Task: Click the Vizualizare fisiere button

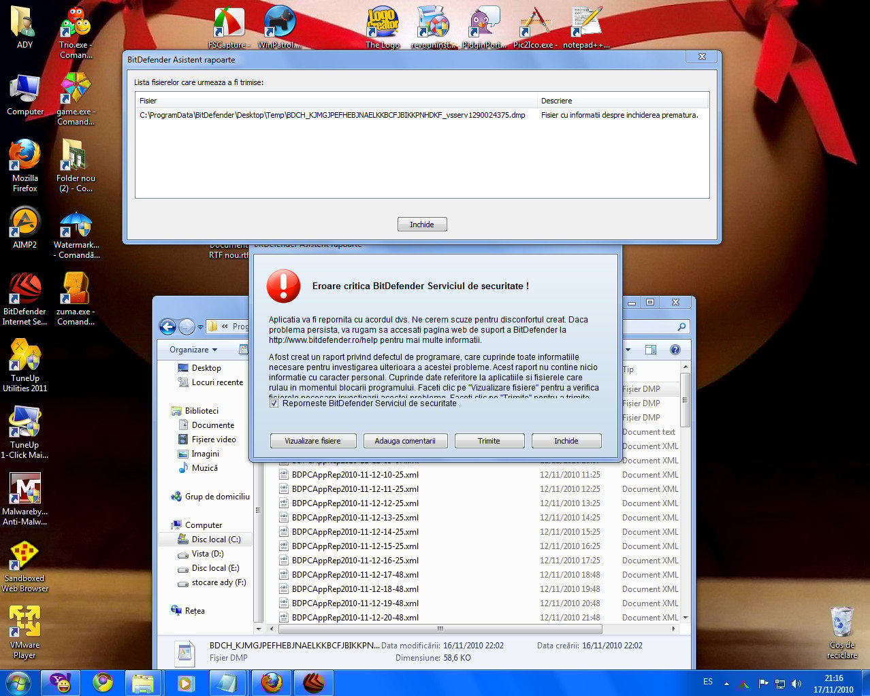Action: coord(312,441)
